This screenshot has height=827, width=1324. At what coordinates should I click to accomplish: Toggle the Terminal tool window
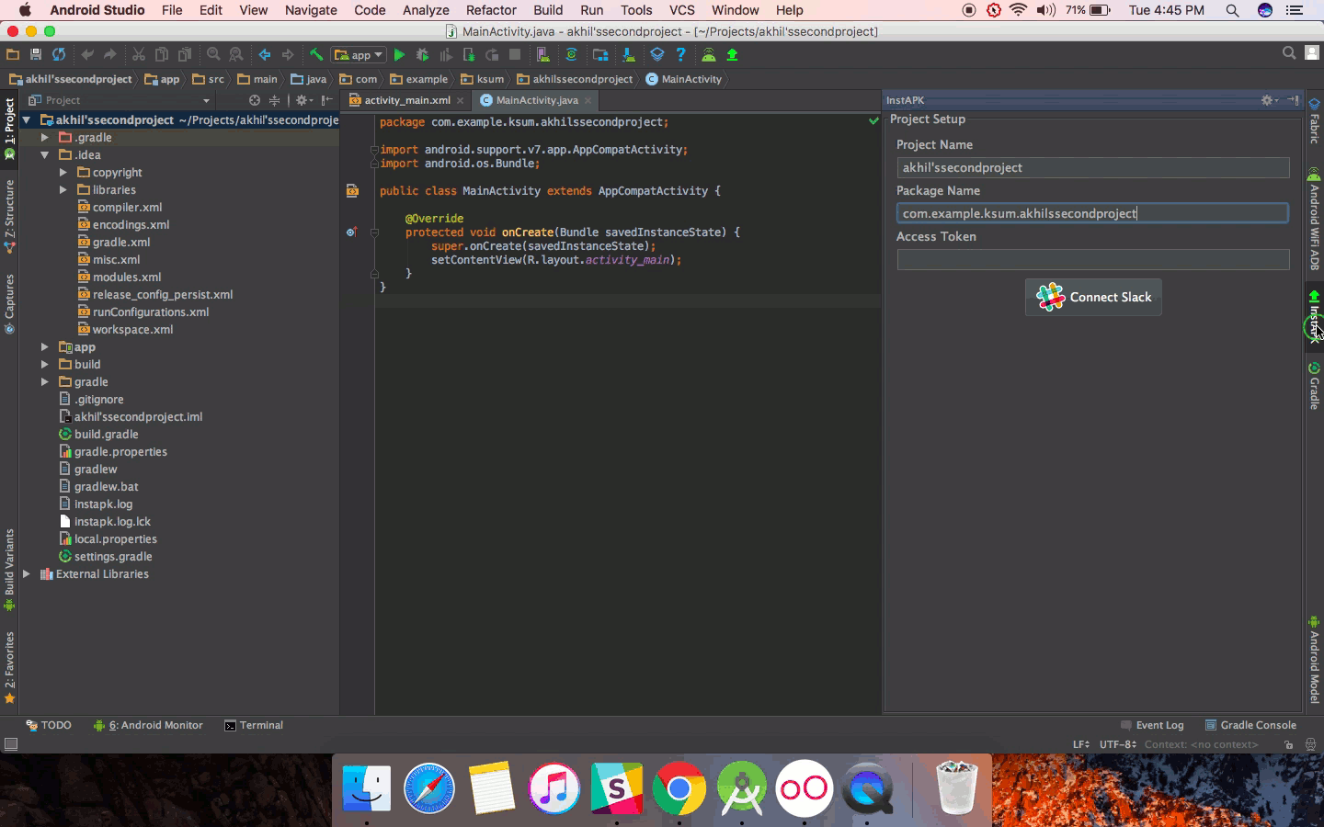[x=254, y=725]
